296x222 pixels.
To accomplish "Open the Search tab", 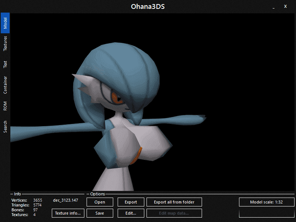I will [x=5, y=127].
